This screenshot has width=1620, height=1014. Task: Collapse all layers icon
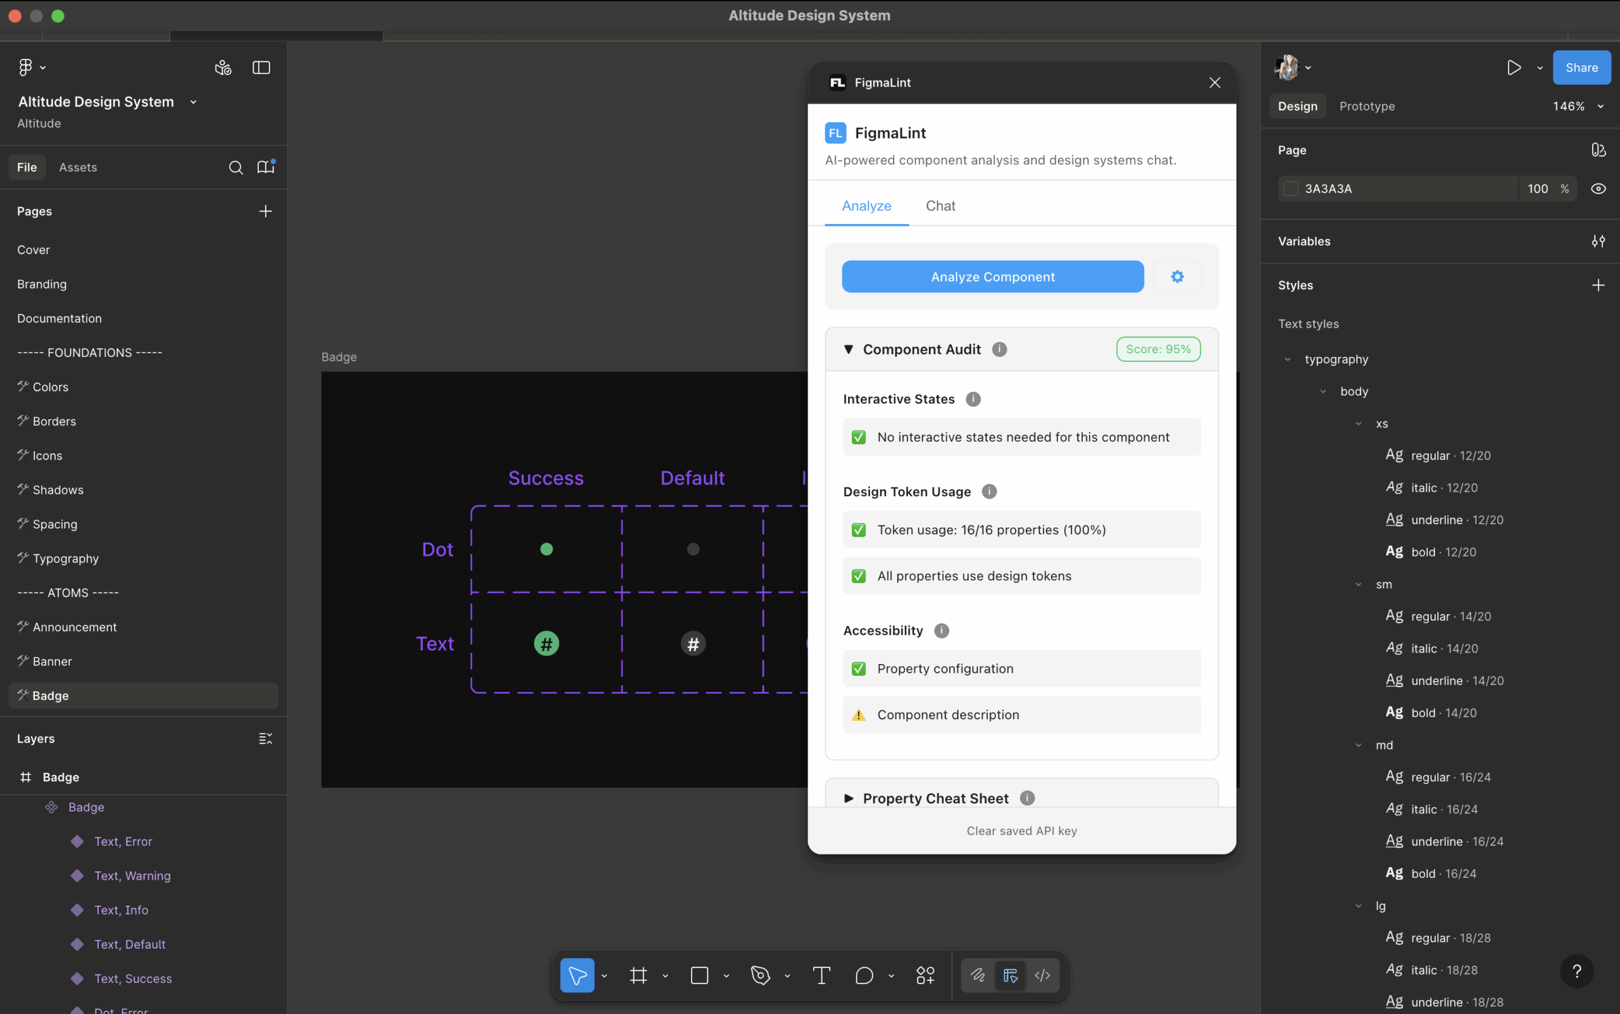point(265,739)
